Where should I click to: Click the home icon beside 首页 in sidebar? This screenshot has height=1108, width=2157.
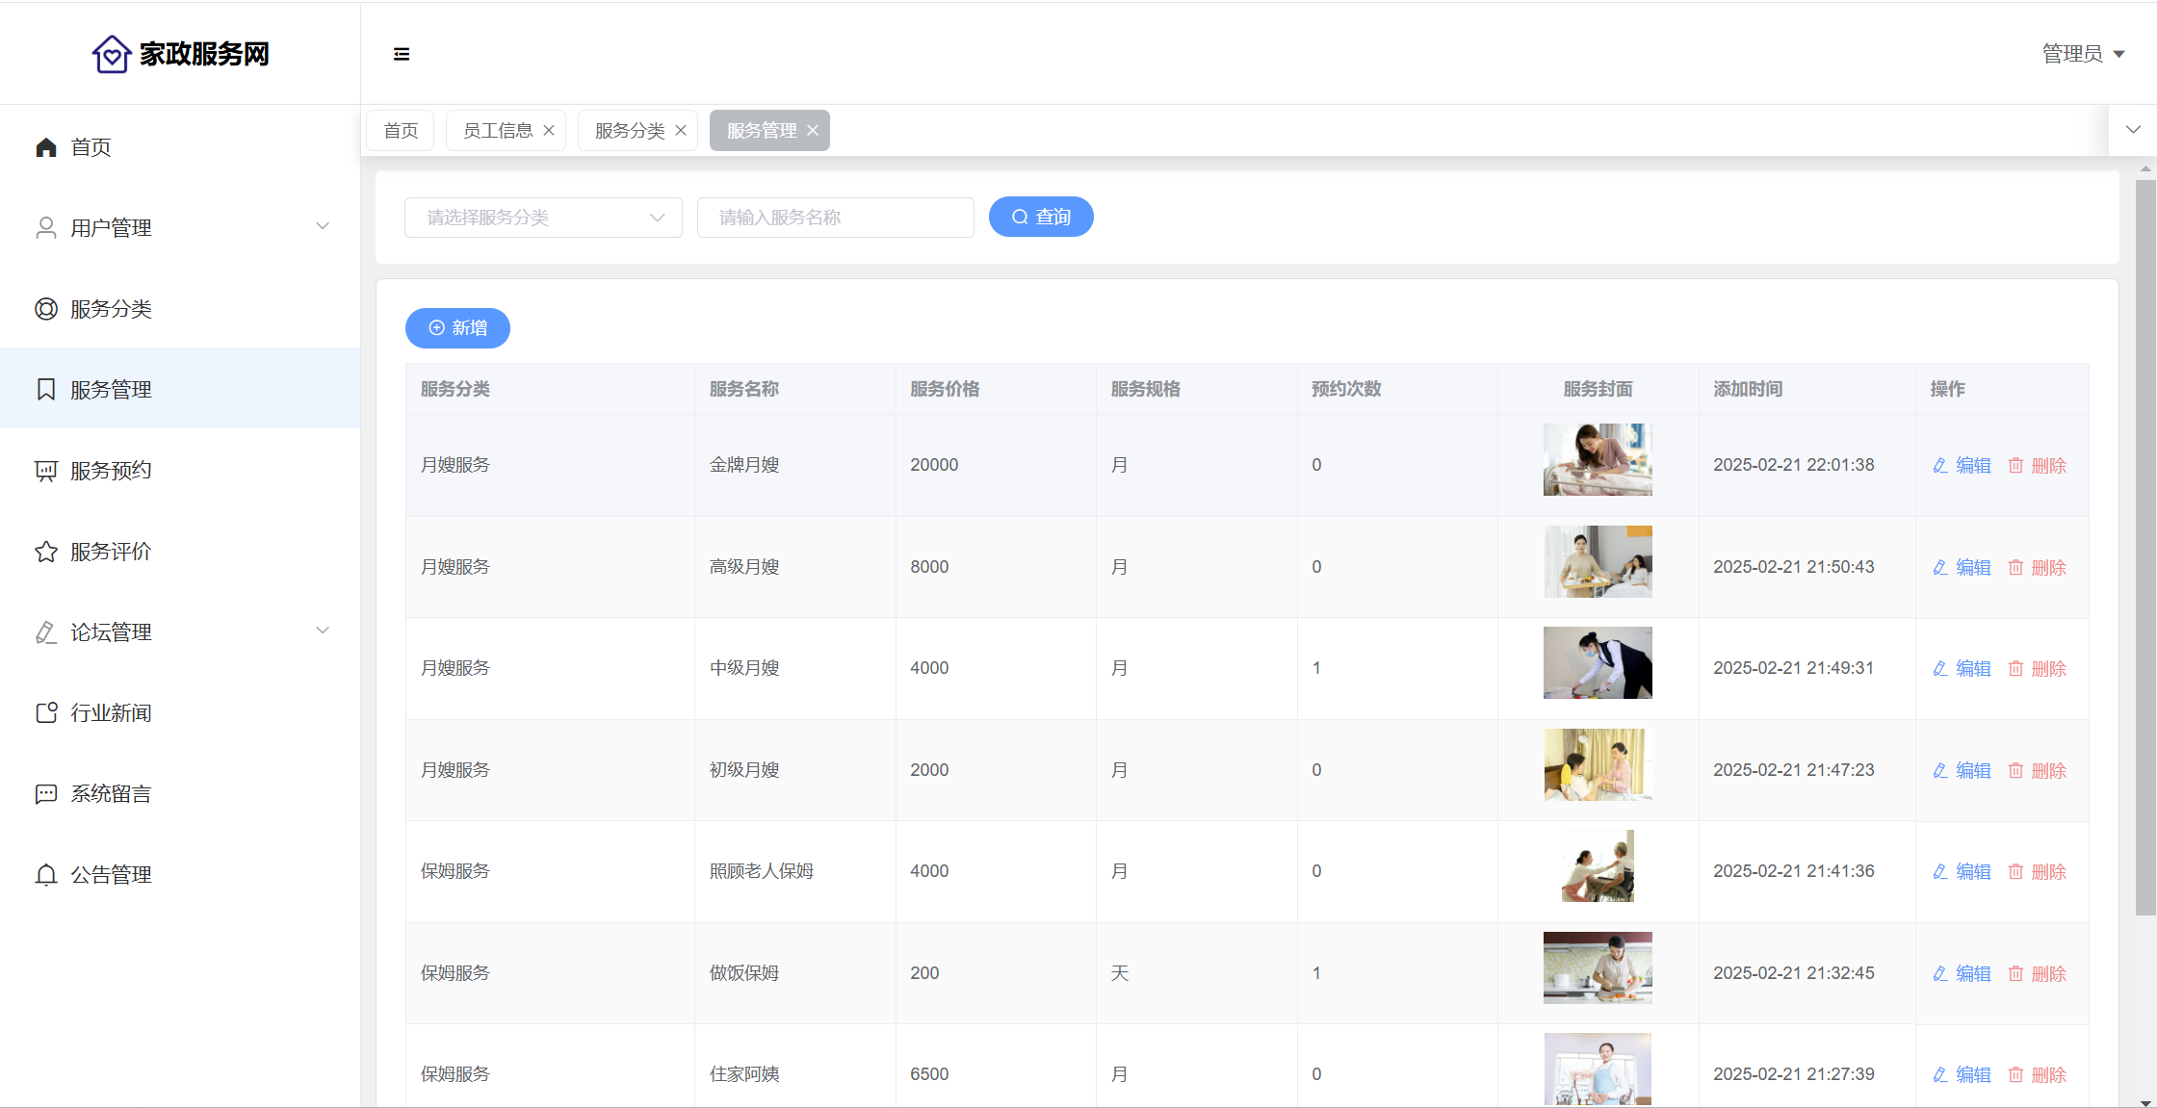pyautogui.click(x=46, y=147)
